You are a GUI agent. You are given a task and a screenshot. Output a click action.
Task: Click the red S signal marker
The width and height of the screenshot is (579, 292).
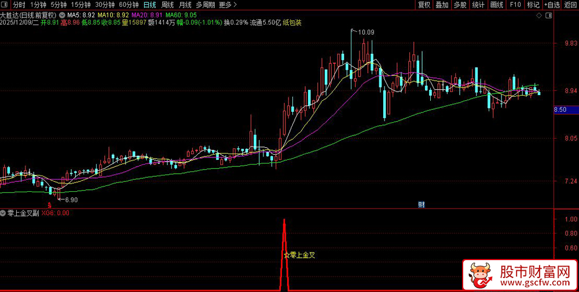(49, 205)
